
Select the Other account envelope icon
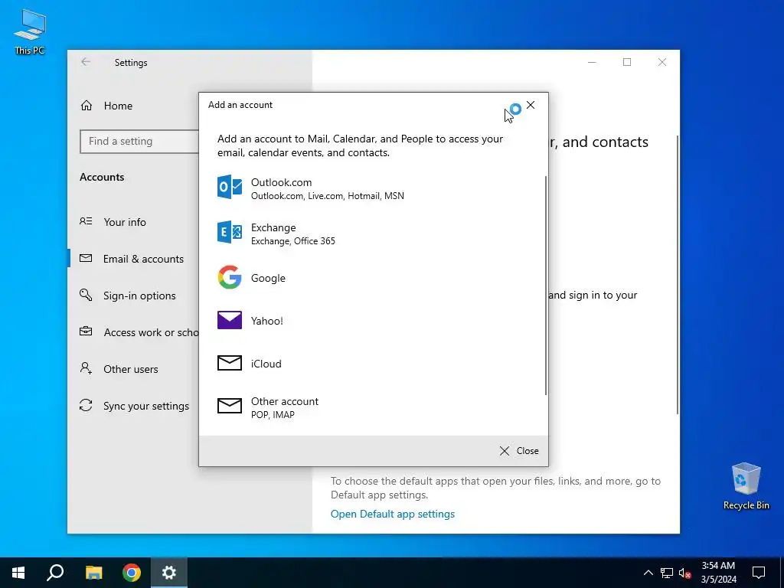230,406
